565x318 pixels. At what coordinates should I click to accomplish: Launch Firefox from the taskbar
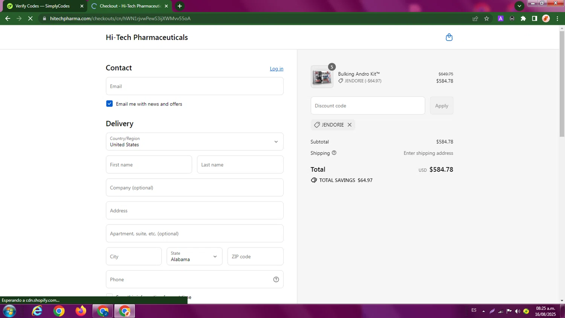[81, 311]
